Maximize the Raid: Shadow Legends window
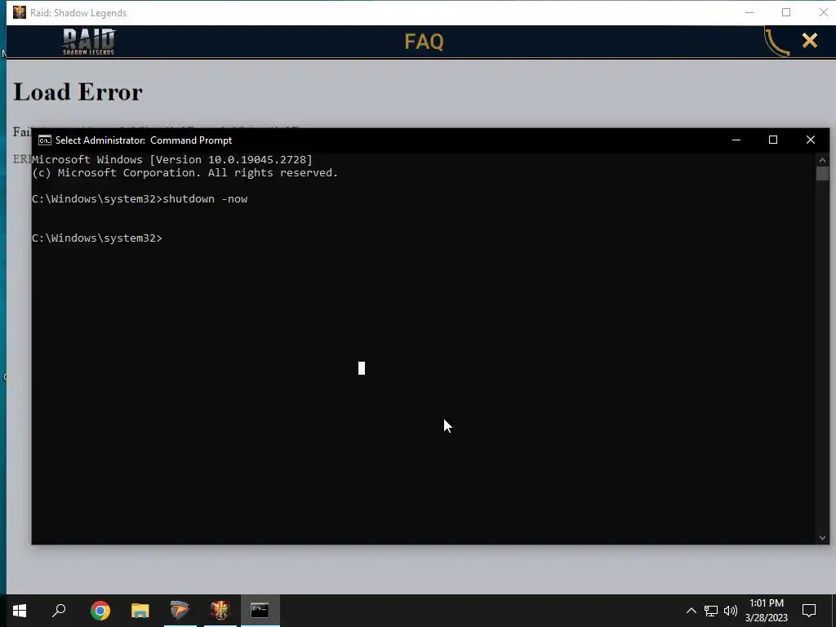The height and width of the screenshot is (627, 836). tap(786, 13)
